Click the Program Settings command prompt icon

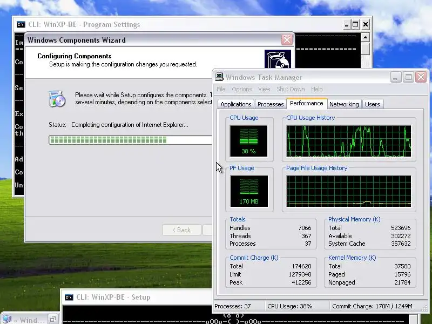(x=21, y=24)
